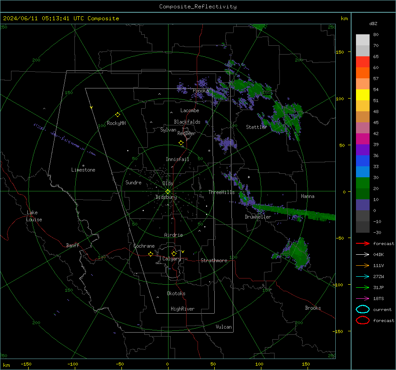Click the Olds city label

pos(168,183)
